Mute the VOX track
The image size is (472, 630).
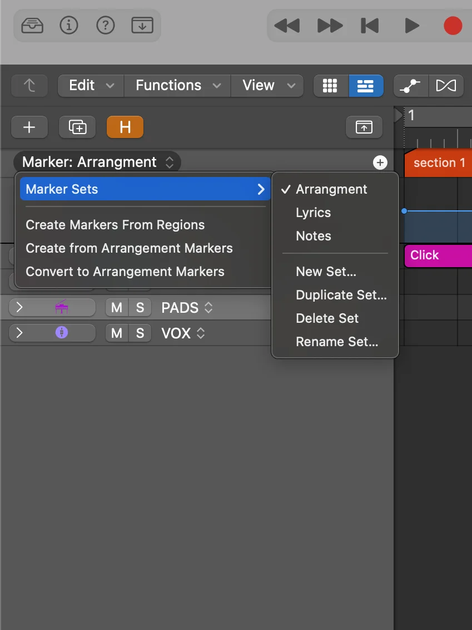[x=117, y=333]
